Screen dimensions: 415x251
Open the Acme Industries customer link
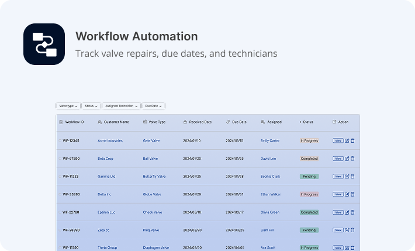110,140
